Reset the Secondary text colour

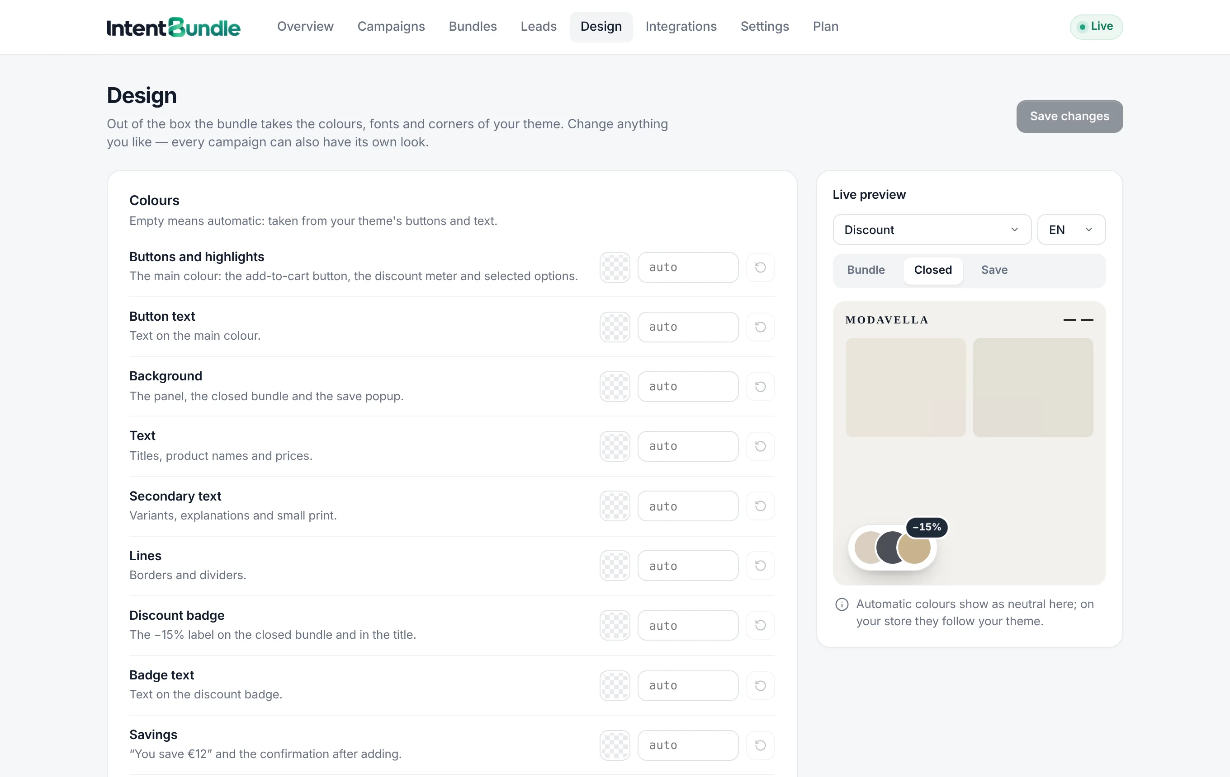(x=760, y=506)
